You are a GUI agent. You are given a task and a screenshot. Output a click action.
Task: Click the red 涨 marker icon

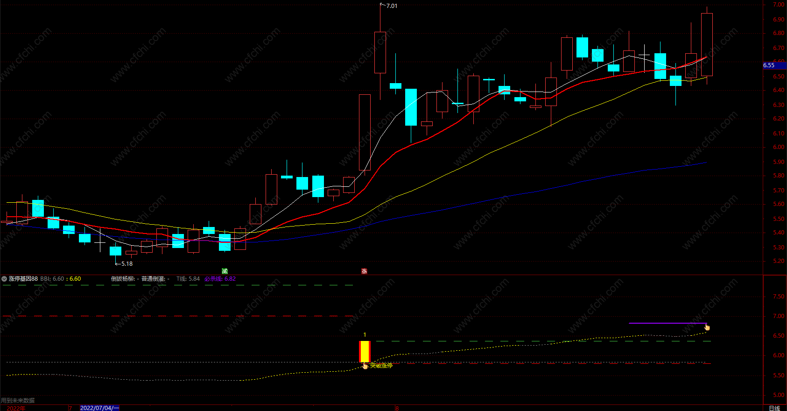pos(364,271)
